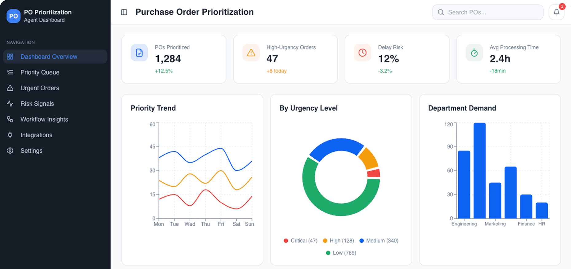571x269 pixels.
Task: Click the 2.4h processing time value
Action: point(500,59)
